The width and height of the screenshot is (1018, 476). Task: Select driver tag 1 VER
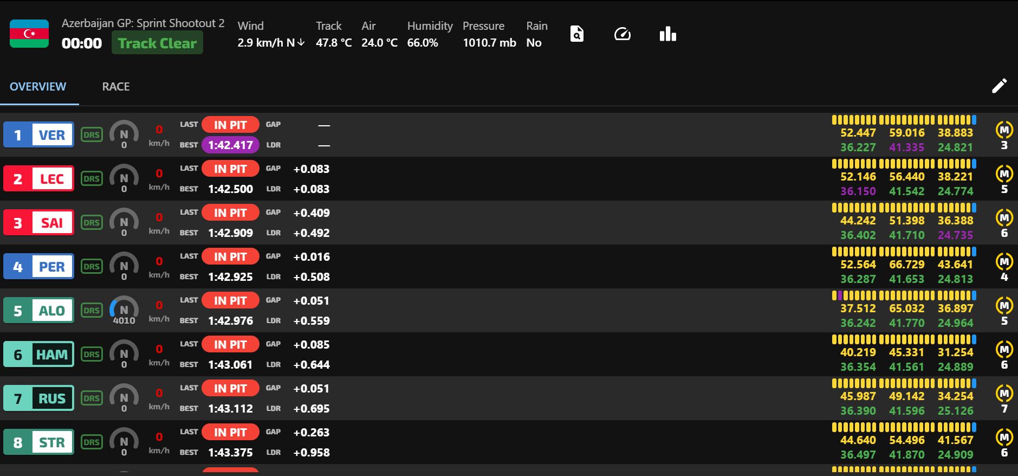[x=38, y=135]
